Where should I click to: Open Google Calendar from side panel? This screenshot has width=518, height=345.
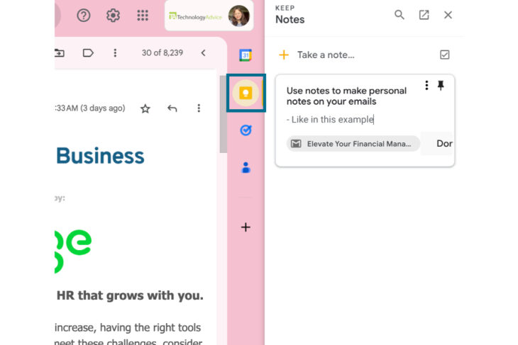coord(246,55)
